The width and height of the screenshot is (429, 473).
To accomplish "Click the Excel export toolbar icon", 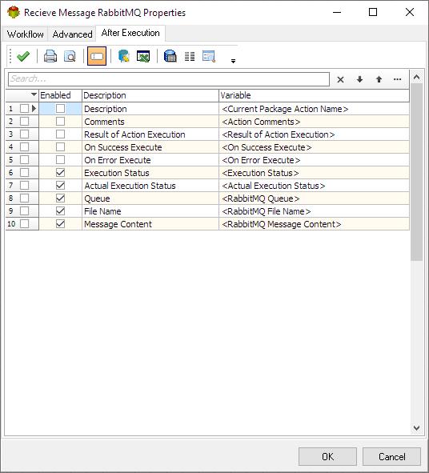I will click(143, 56).
